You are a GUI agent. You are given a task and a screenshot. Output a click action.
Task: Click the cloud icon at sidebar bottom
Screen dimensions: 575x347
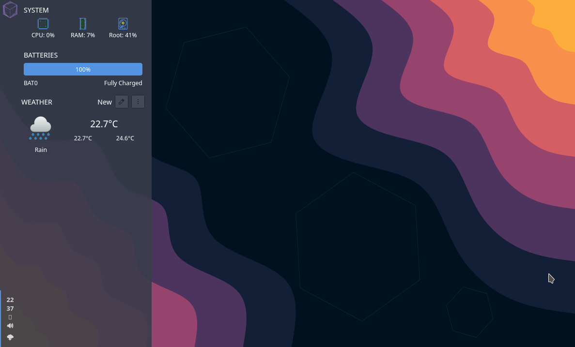tap(10, 337)
